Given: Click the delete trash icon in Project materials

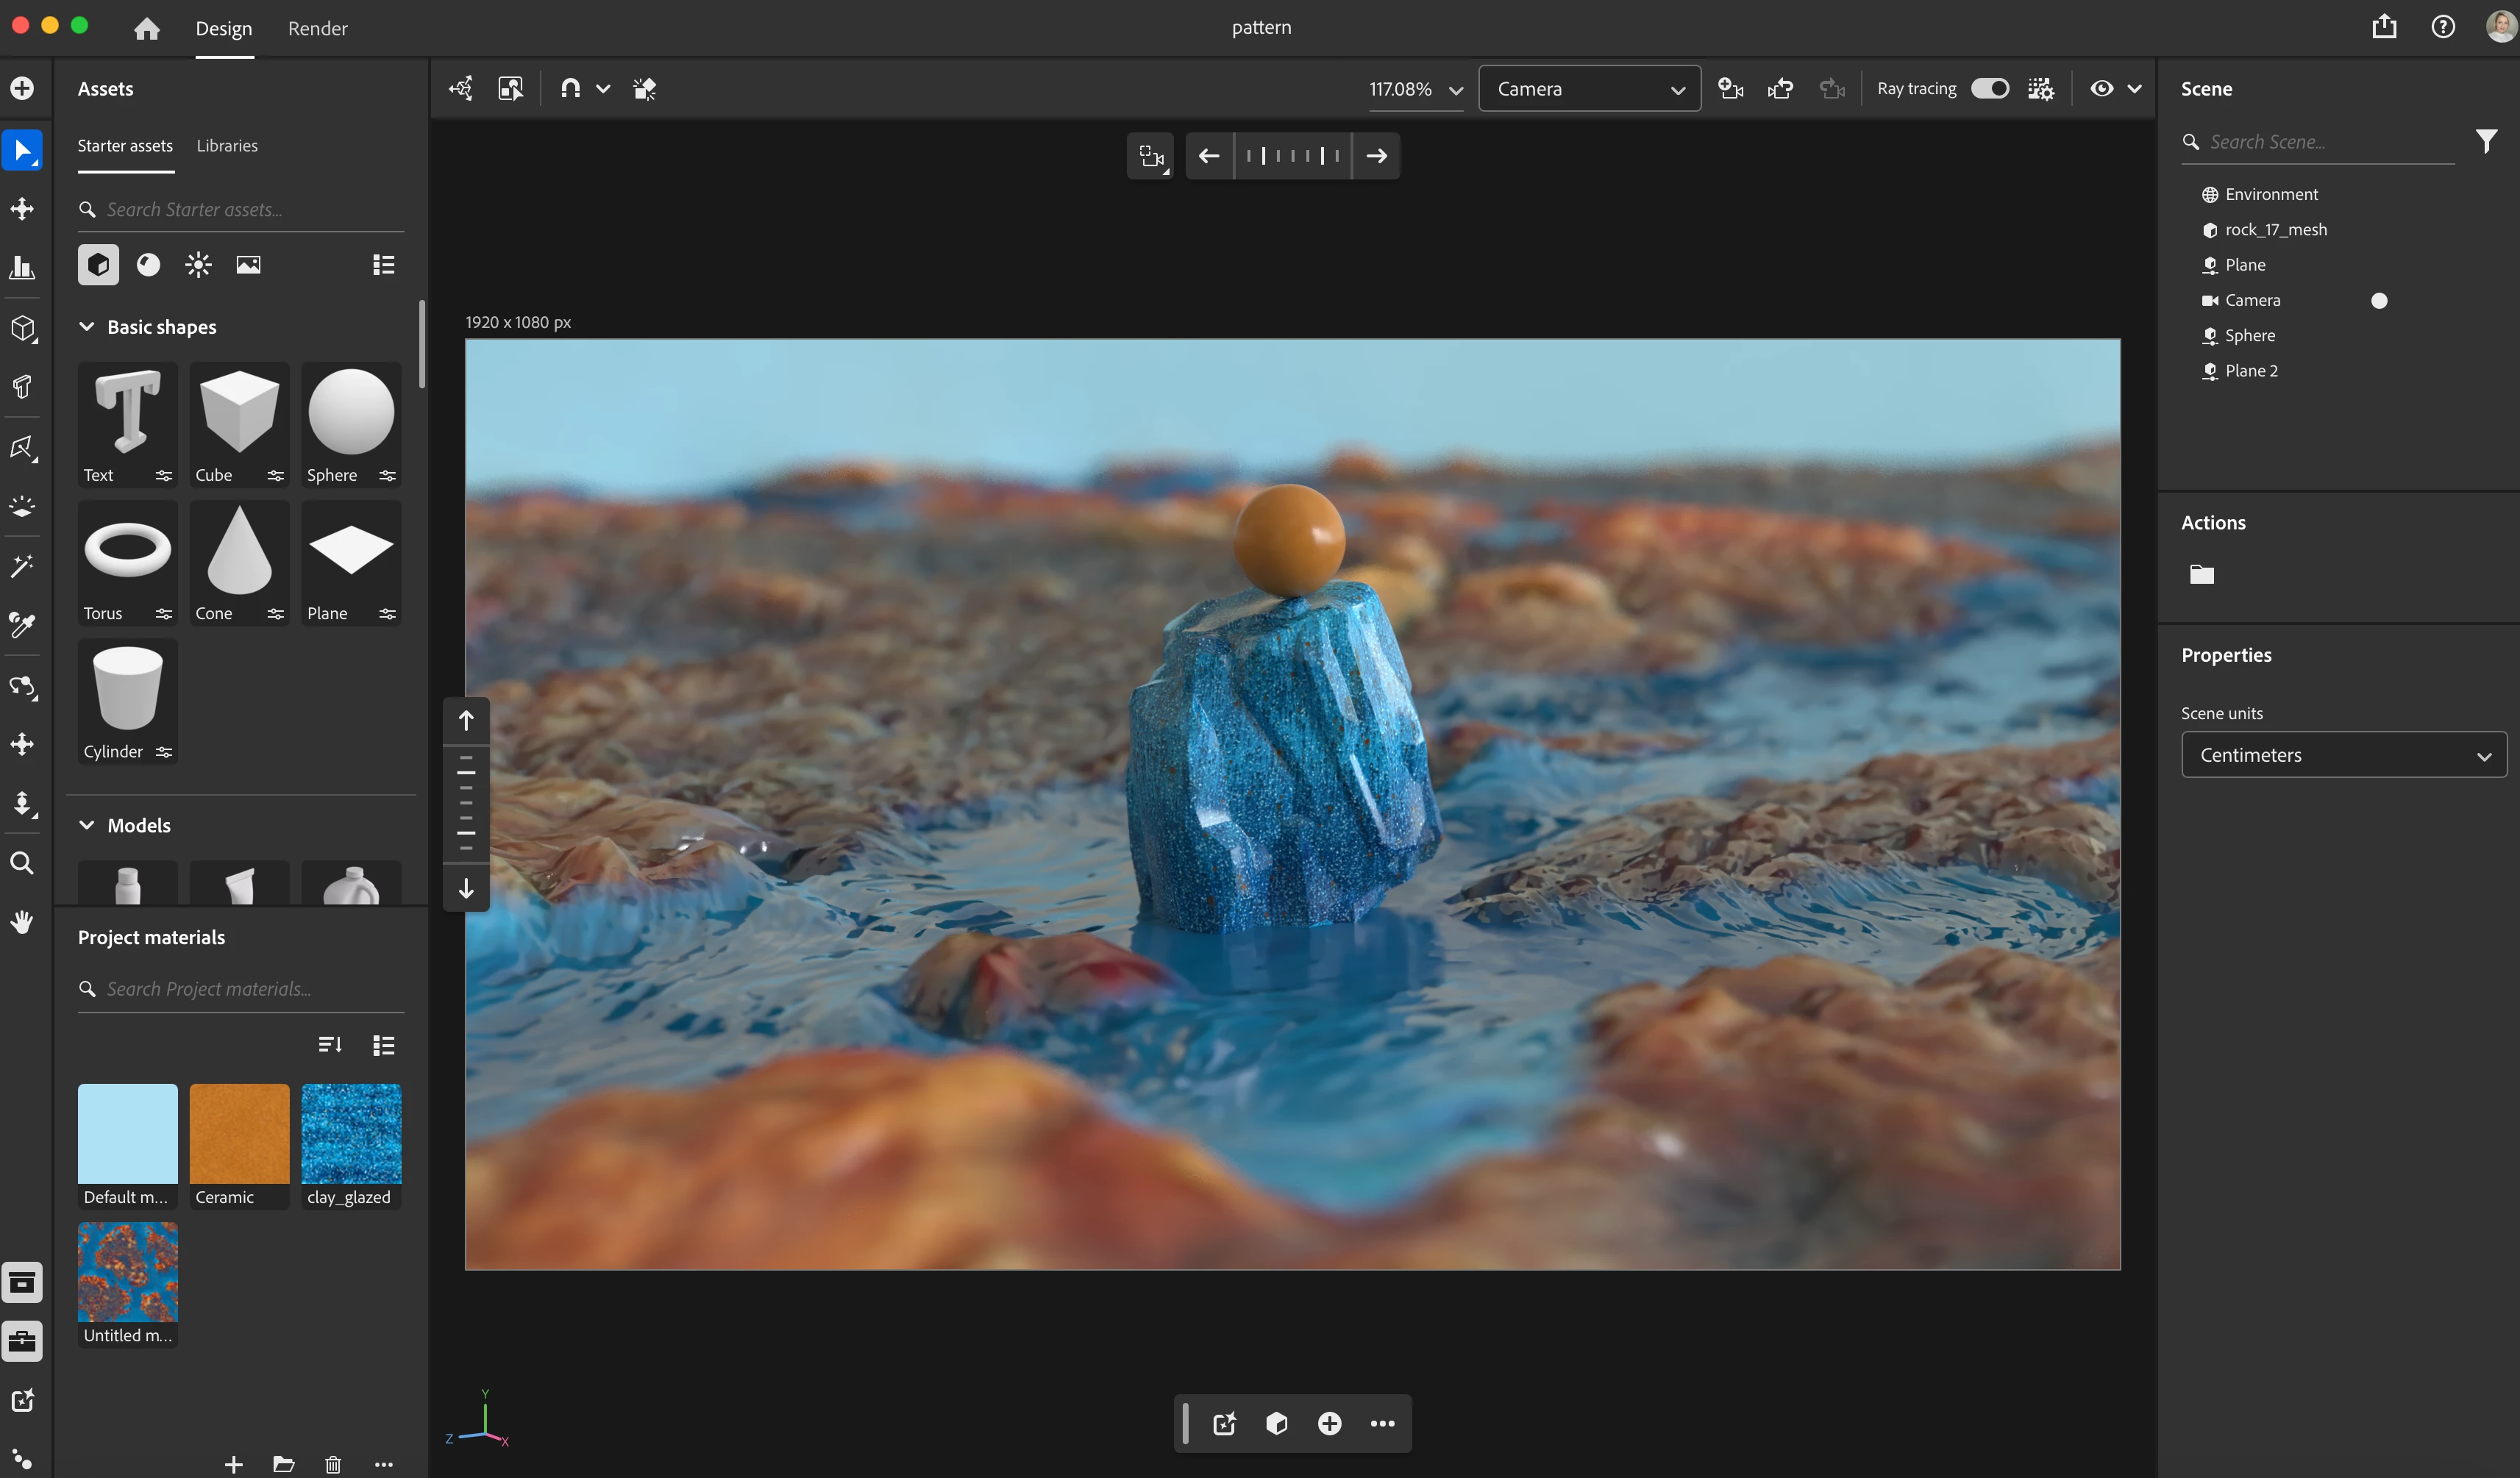Looking at the screenshot, I should click(x=333, y=1464).
